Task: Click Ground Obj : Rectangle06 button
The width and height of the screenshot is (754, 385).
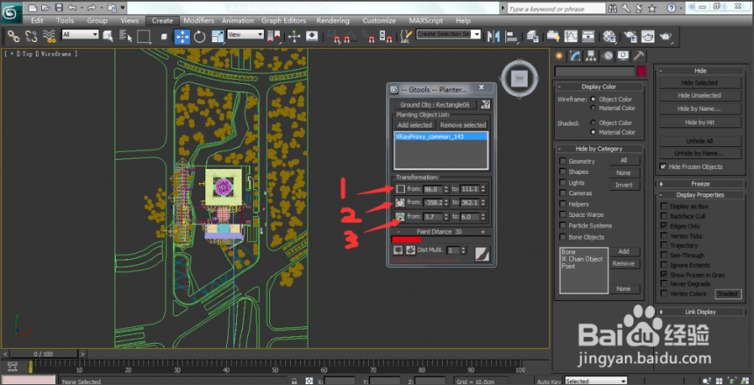Action: [435, 105]
